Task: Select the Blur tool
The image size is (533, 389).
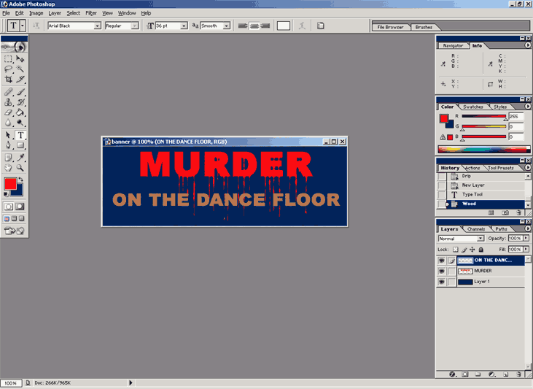Action: point(8,123)
